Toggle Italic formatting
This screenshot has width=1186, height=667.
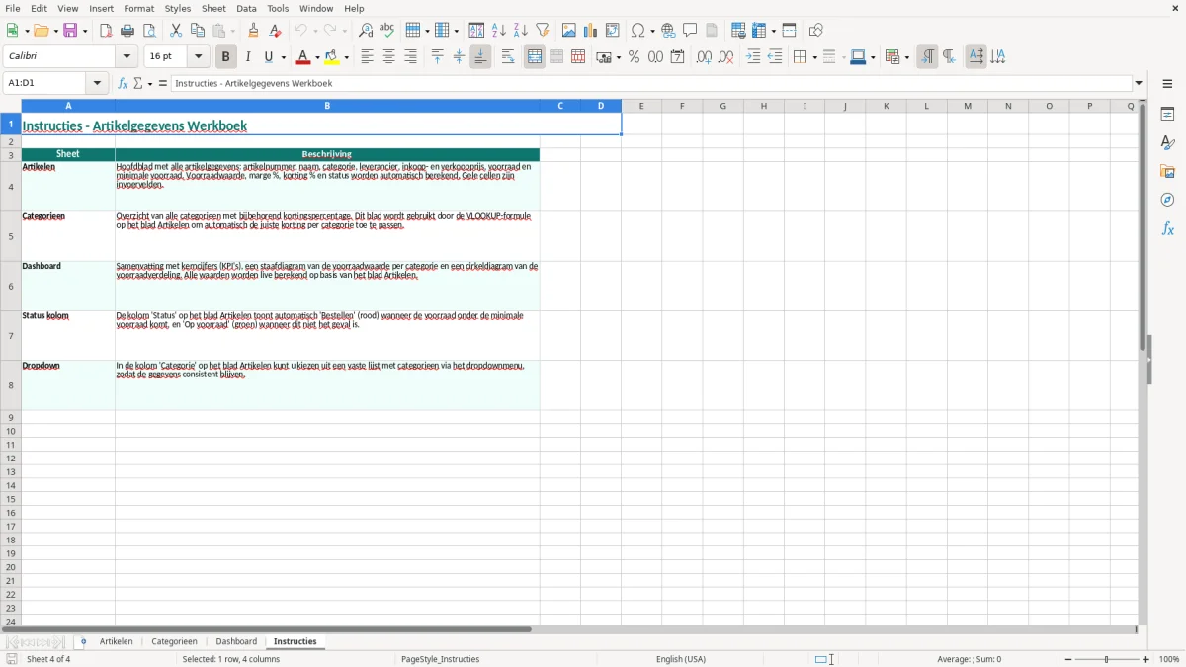[x=248, y=57]
